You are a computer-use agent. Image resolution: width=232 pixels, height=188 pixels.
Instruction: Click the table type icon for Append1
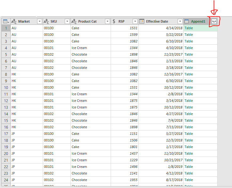click(187, 21)
